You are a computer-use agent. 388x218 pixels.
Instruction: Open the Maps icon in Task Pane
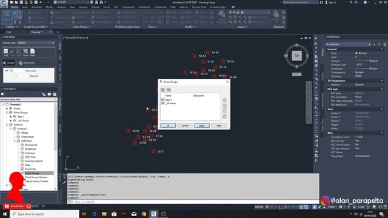point(32,53)
